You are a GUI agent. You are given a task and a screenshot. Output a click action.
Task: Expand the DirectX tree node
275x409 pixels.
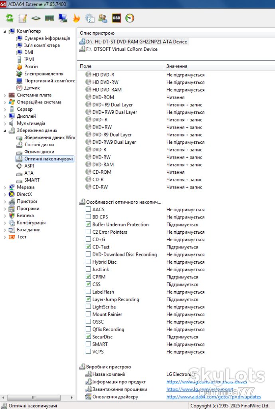click(x=5, y=195)
